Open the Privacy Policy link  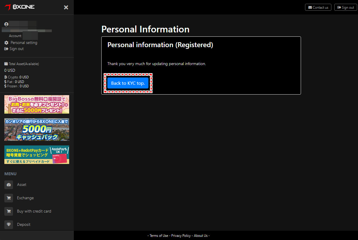pos(181,236)
